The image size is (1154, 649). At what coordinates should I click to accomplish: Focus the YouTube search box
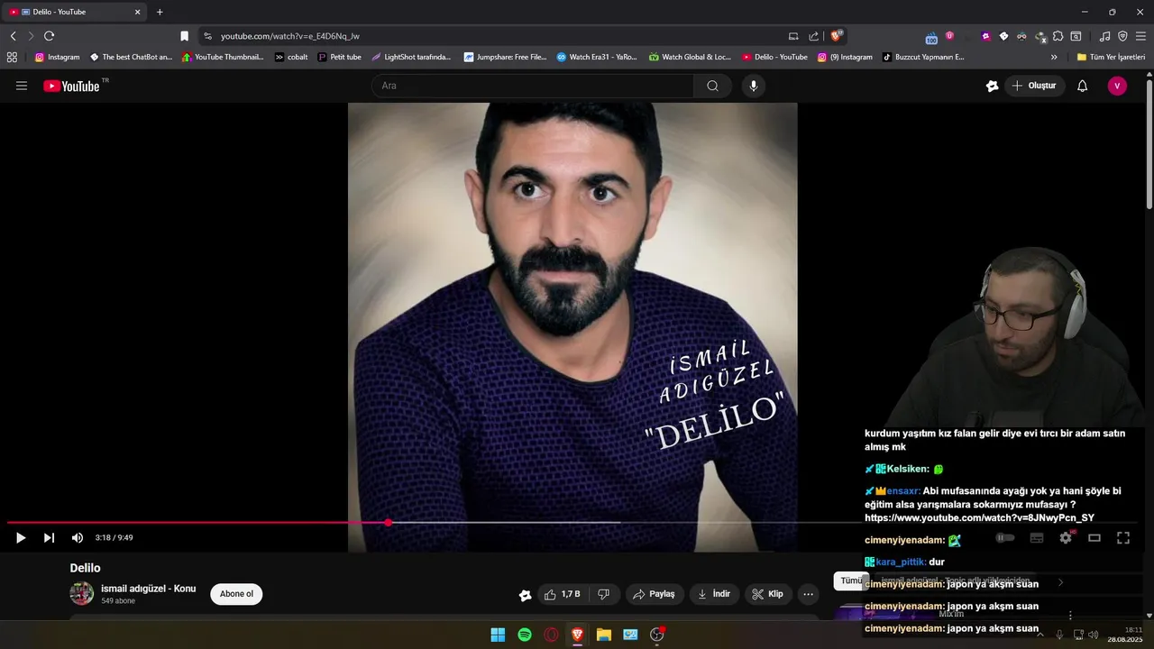[x=532, y=86]
